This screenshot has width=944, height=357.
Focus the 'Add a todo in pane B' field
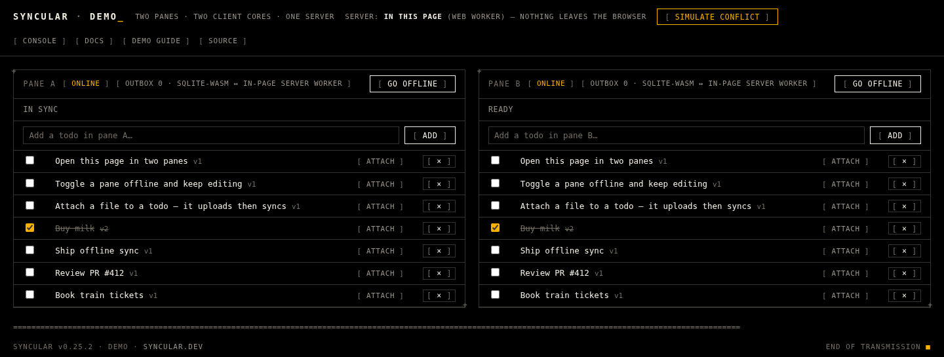point(677,136)
